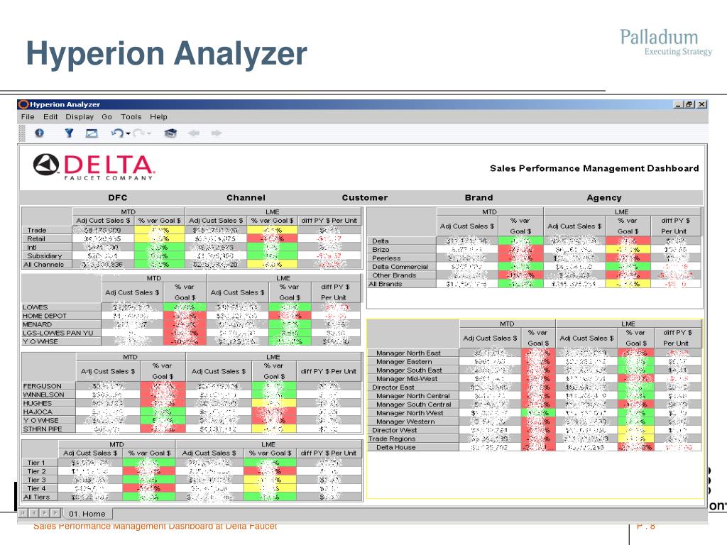Open the redo history dropdown arrow
727x545 pixels.
tap(149, 133)
